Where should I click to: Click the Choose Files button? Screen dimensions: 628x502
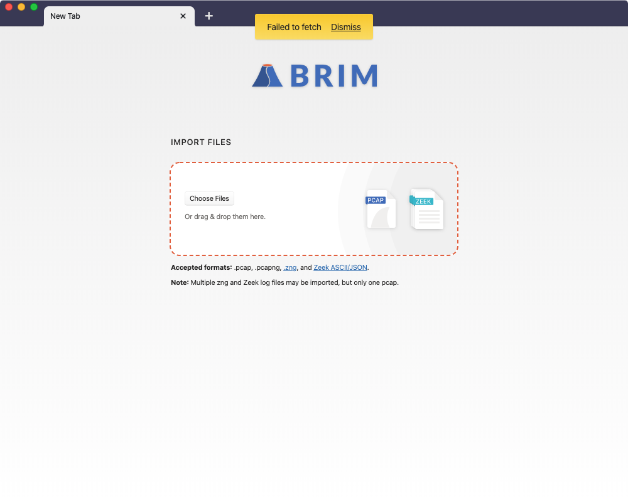pos(209,198)
